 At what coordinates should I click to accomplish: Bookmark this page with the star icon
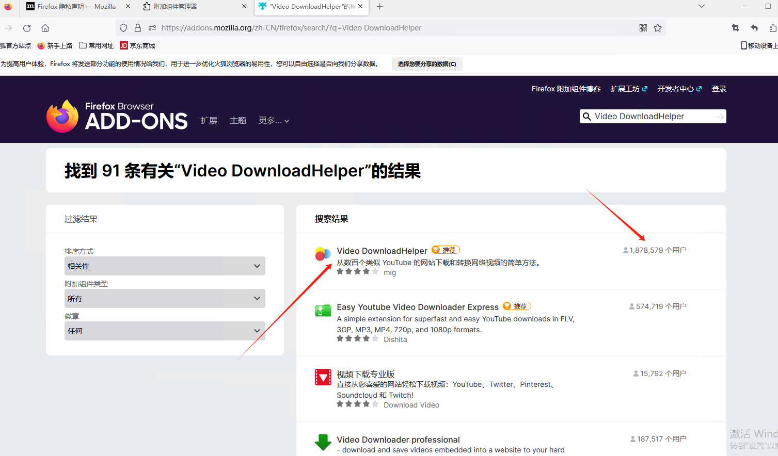coord(658,28)
